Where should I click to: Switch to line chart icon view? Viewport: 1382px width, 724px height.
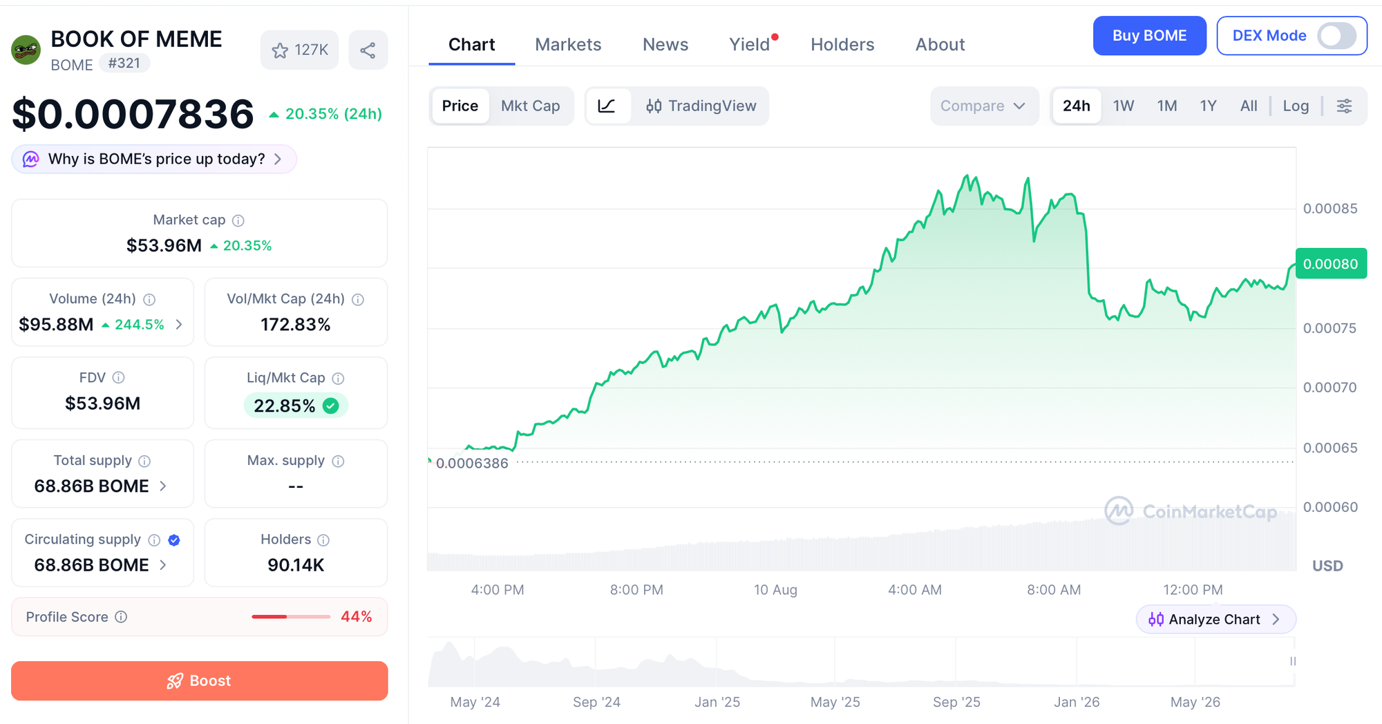click(607, 106)
